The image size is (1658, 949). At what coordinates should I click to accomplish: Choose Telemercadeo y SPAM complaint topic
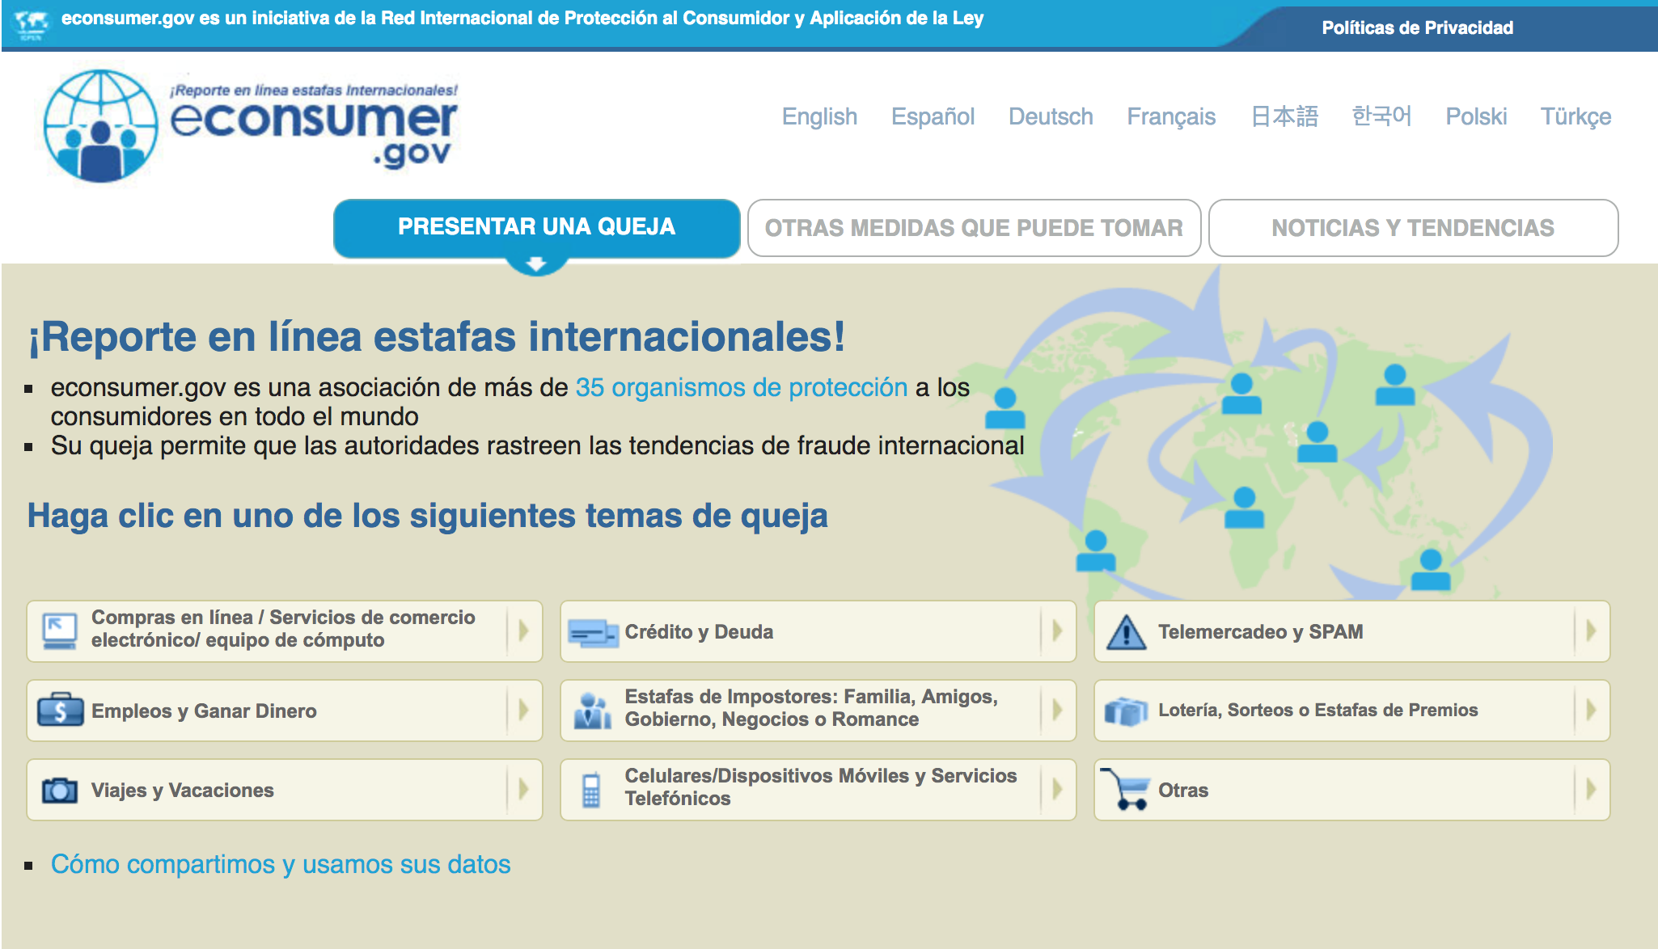pyautogui.click(x=1352, y=631)
